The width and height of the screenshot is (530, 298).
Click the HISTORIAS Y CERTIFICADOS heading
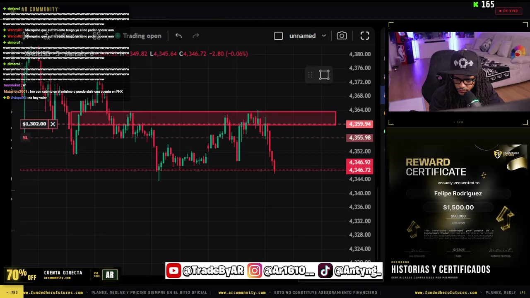[x=441, y=269]
